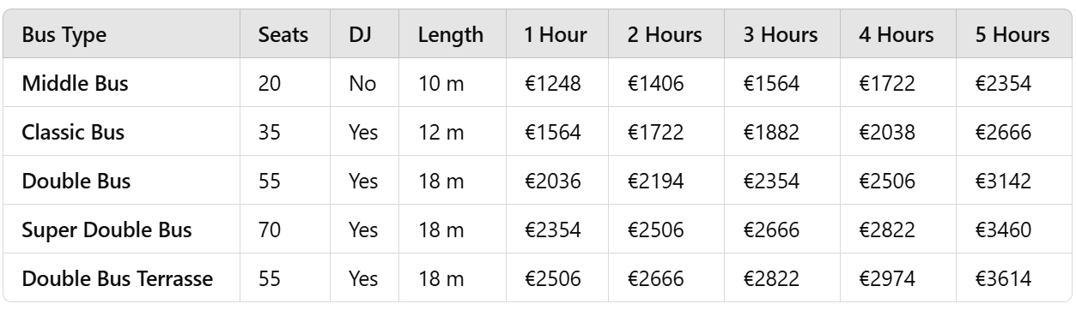1076x310 pixels.
Task: Select the Classic Bus row label
Action: (73, 133)
